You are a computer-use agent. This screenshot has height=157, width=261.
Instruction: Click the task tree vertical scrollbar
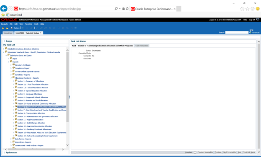[x=67, y=87]
